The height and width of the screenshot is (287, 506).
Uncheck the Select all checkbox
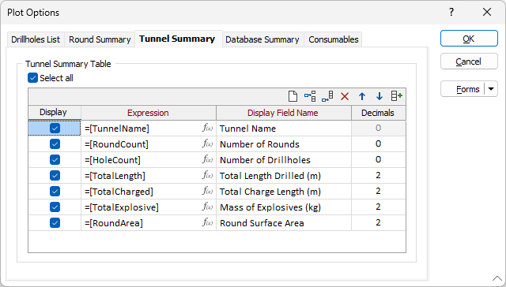32,78
